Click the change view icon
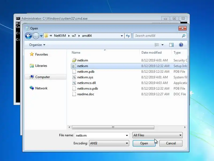 point(157,45)
